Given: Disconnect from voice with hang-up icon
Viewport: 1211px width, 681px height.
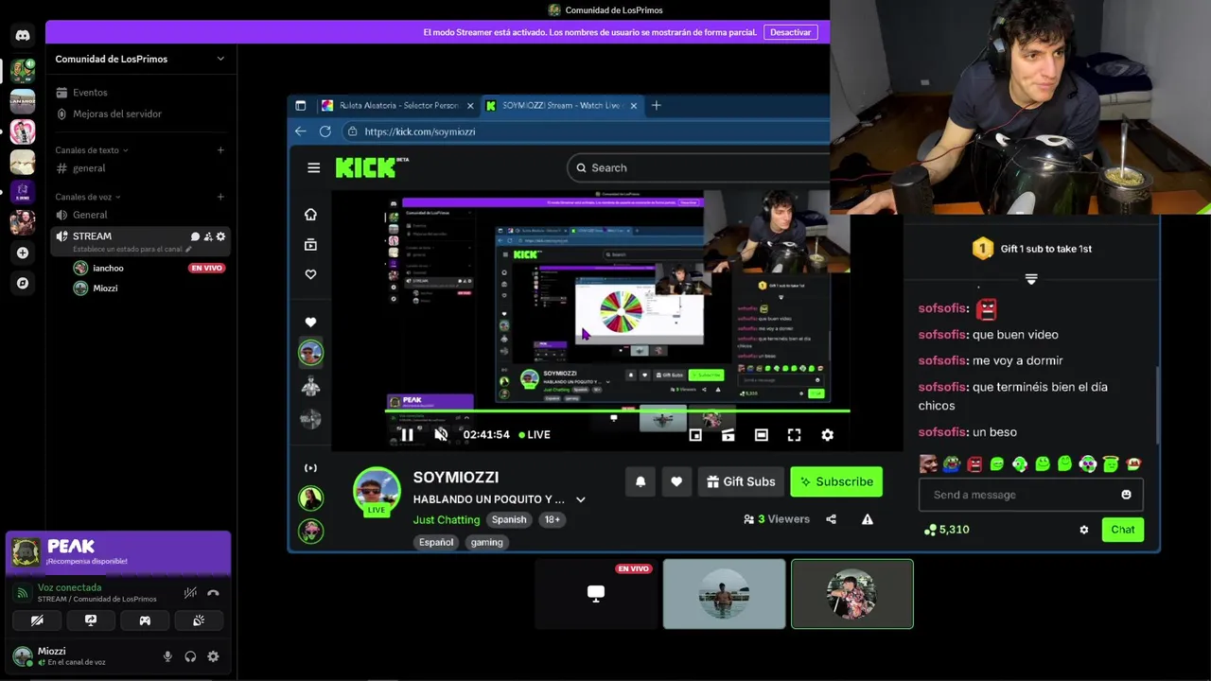Looking at the screenshot, I should pos(213,593).
